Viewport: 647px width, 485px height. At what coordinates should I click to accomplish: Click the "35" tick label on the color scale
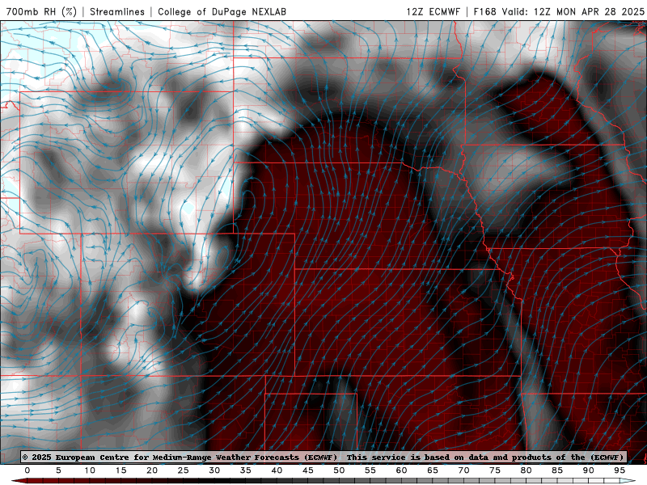pyautogui.click(x=246, y=470)
